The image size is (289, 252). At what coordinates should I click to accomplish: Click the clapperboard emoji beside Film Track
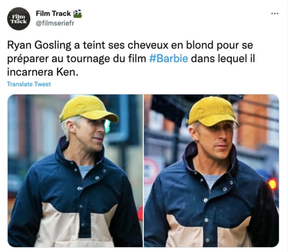tap(77, 14)
